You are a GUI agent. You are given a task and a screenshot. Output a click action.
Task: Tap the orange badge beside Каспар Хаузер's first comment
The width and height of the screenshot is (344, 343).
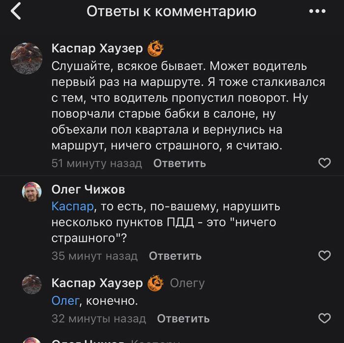tap(155, 48)
